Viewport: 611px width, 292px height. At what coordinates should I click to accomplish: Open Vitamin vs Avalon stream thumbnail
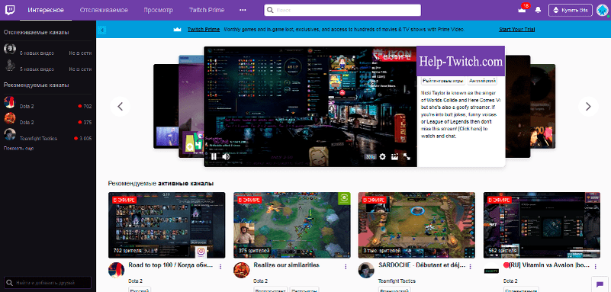click(542, 225)
